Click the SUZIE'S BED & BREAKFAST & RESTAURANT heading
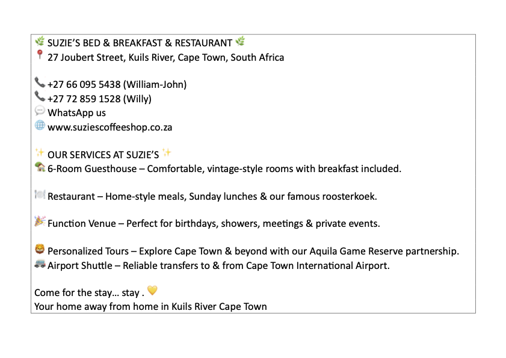 [x=140, y=43]
